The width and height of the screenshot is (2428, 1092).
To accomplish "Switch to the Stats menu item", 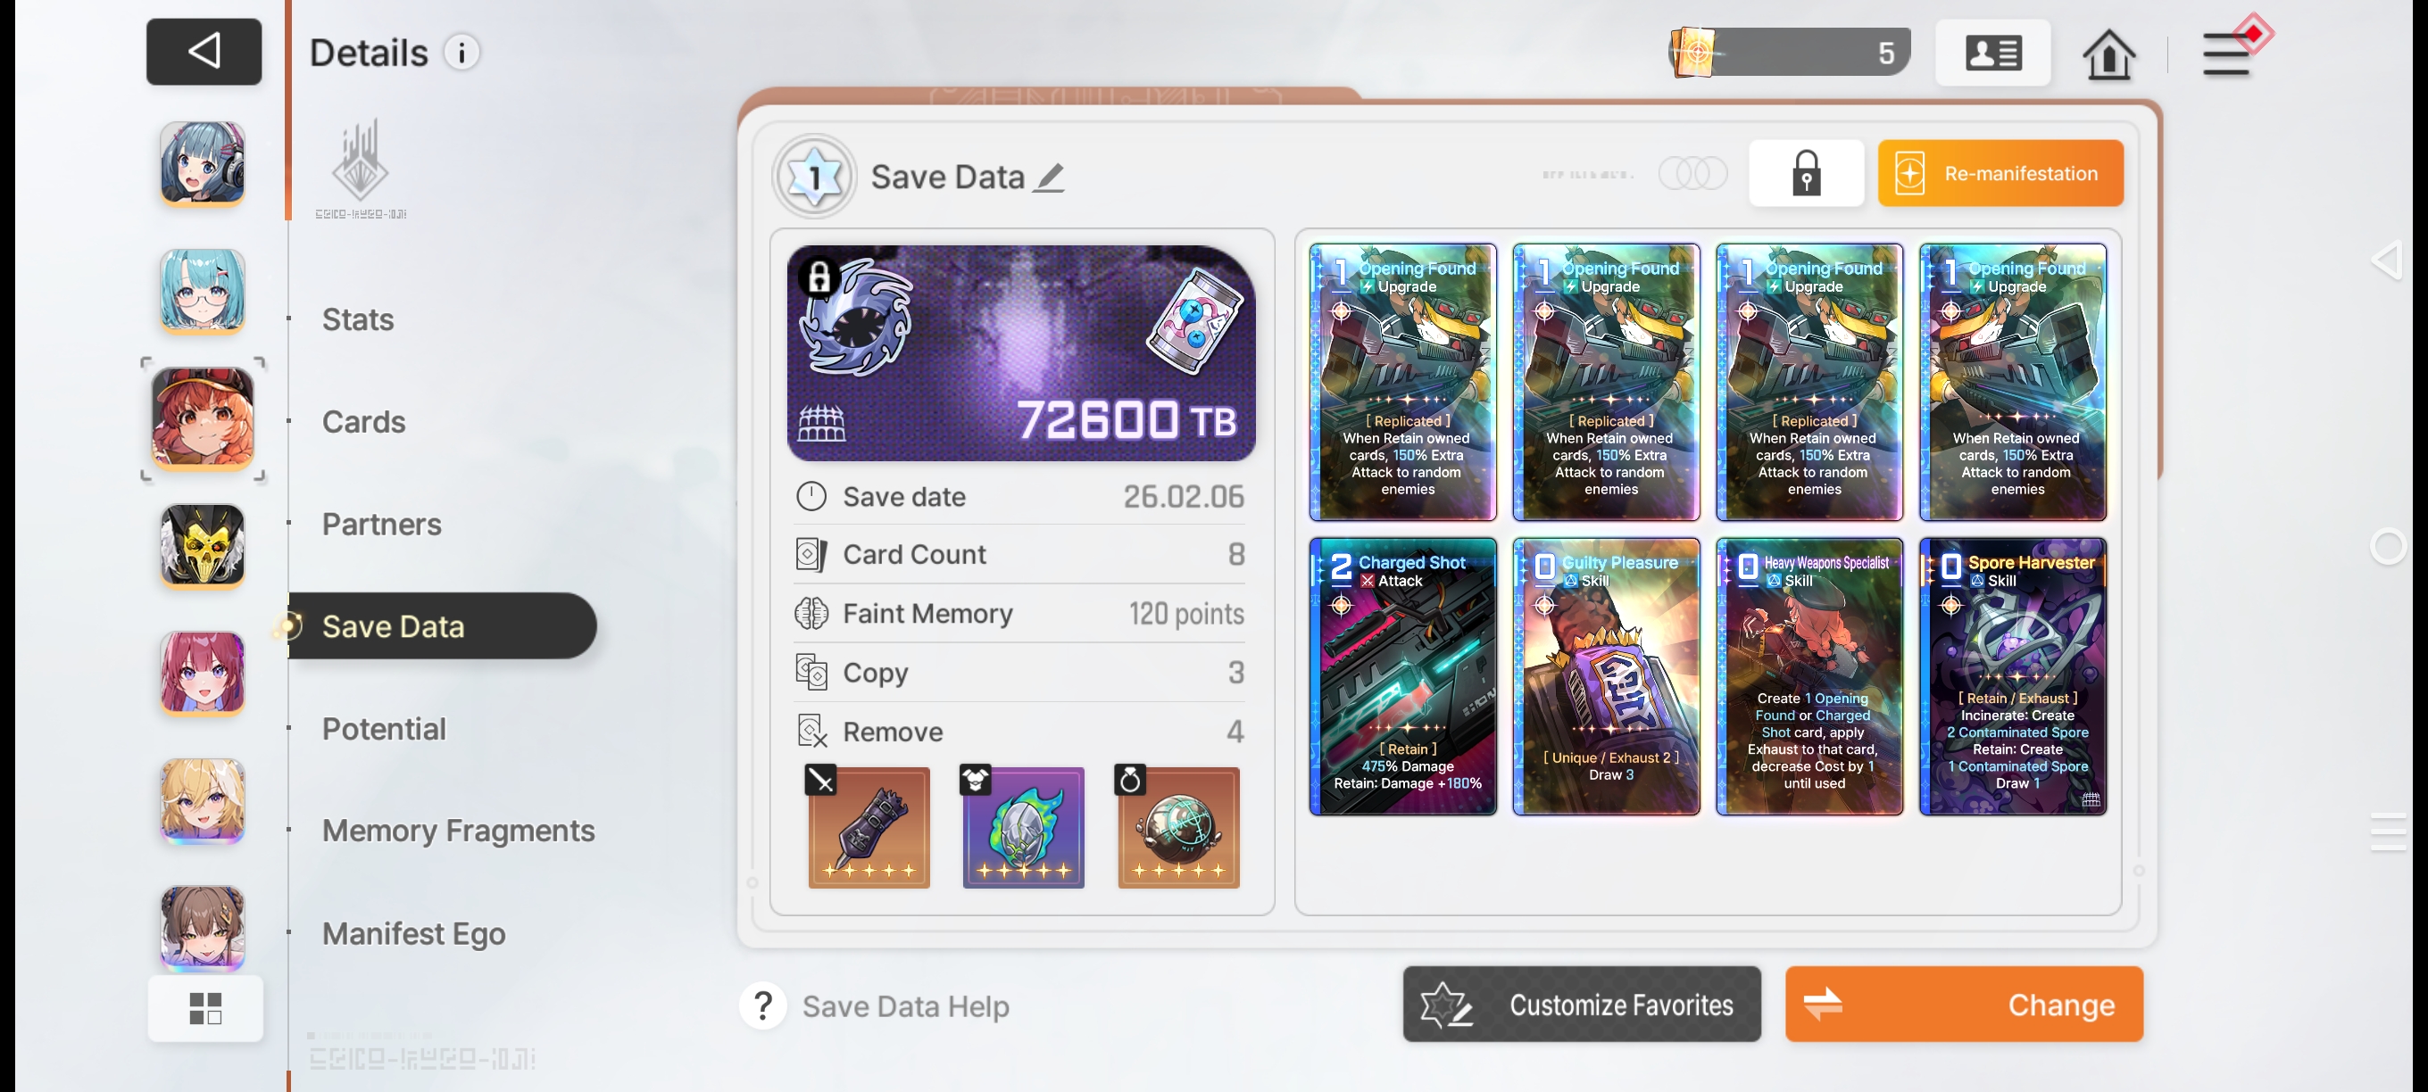I will (x=357, y=318).
